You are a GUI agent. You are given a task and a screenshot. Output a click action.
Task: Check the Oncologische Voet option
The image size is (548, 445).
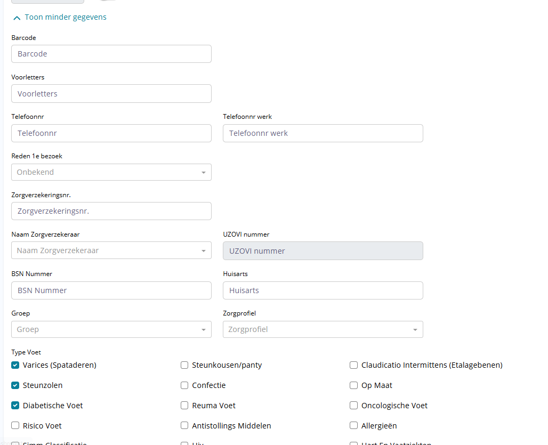(353, 406)
